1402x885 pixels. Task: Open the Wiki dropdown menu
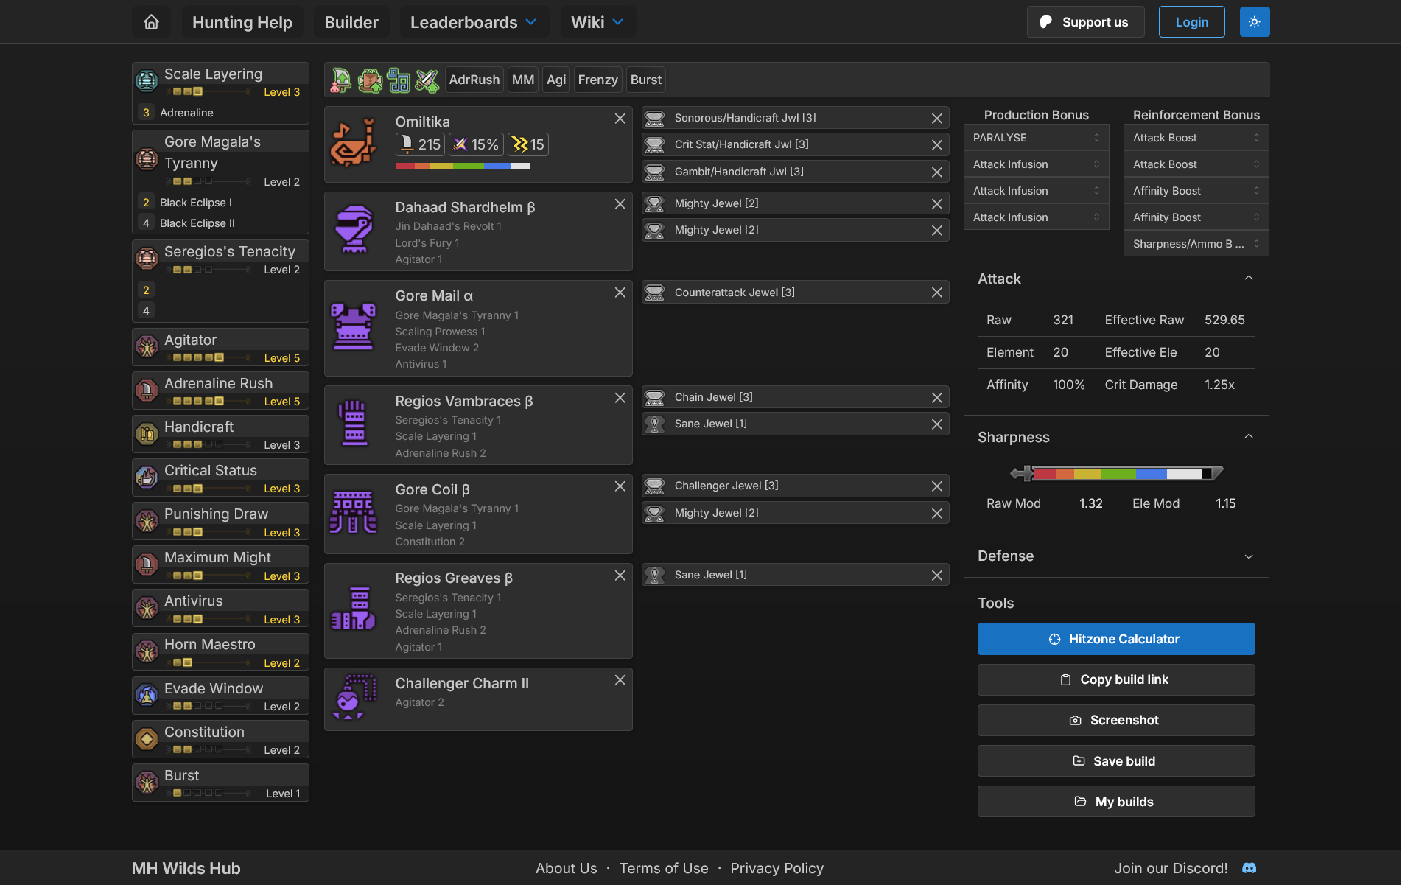pyautogui.click(x=597, y=22)
